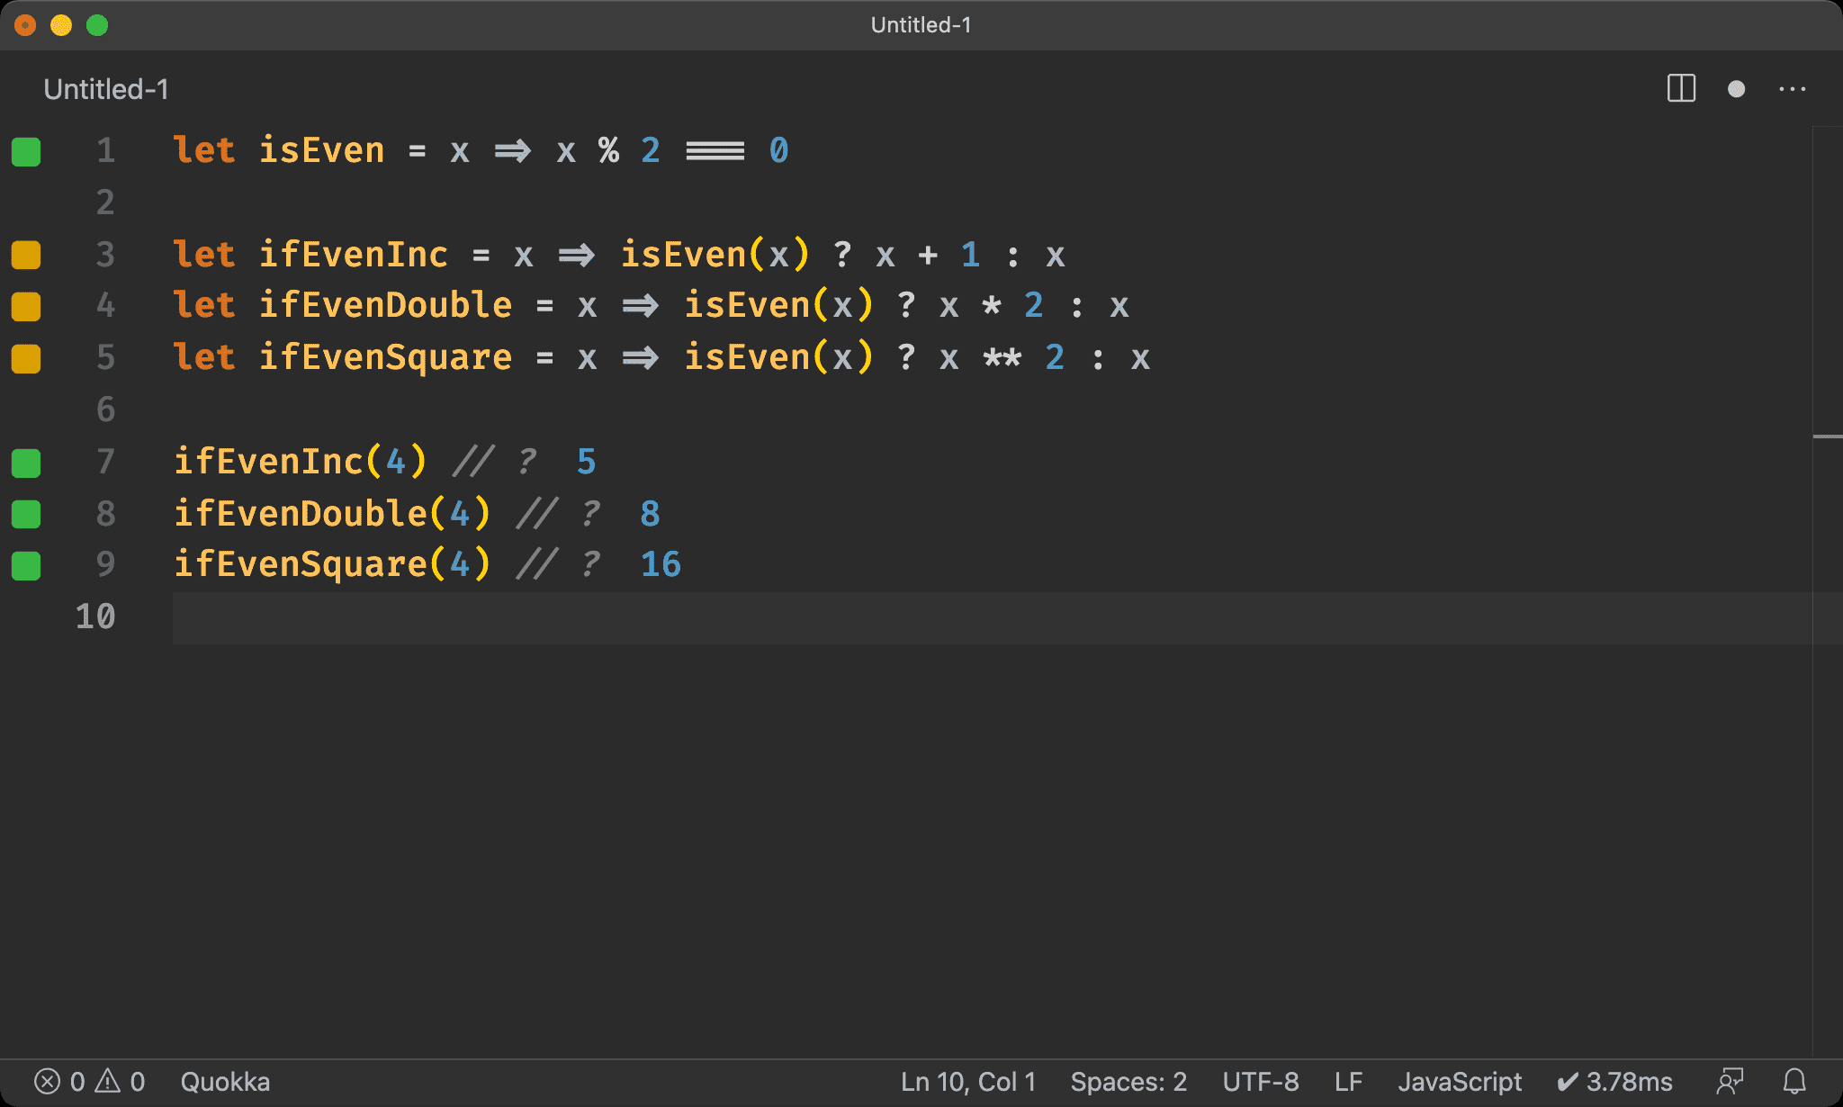
Task: Click ifEvenDouble(4) call on line 8
Action: click(x=332, y=513)
